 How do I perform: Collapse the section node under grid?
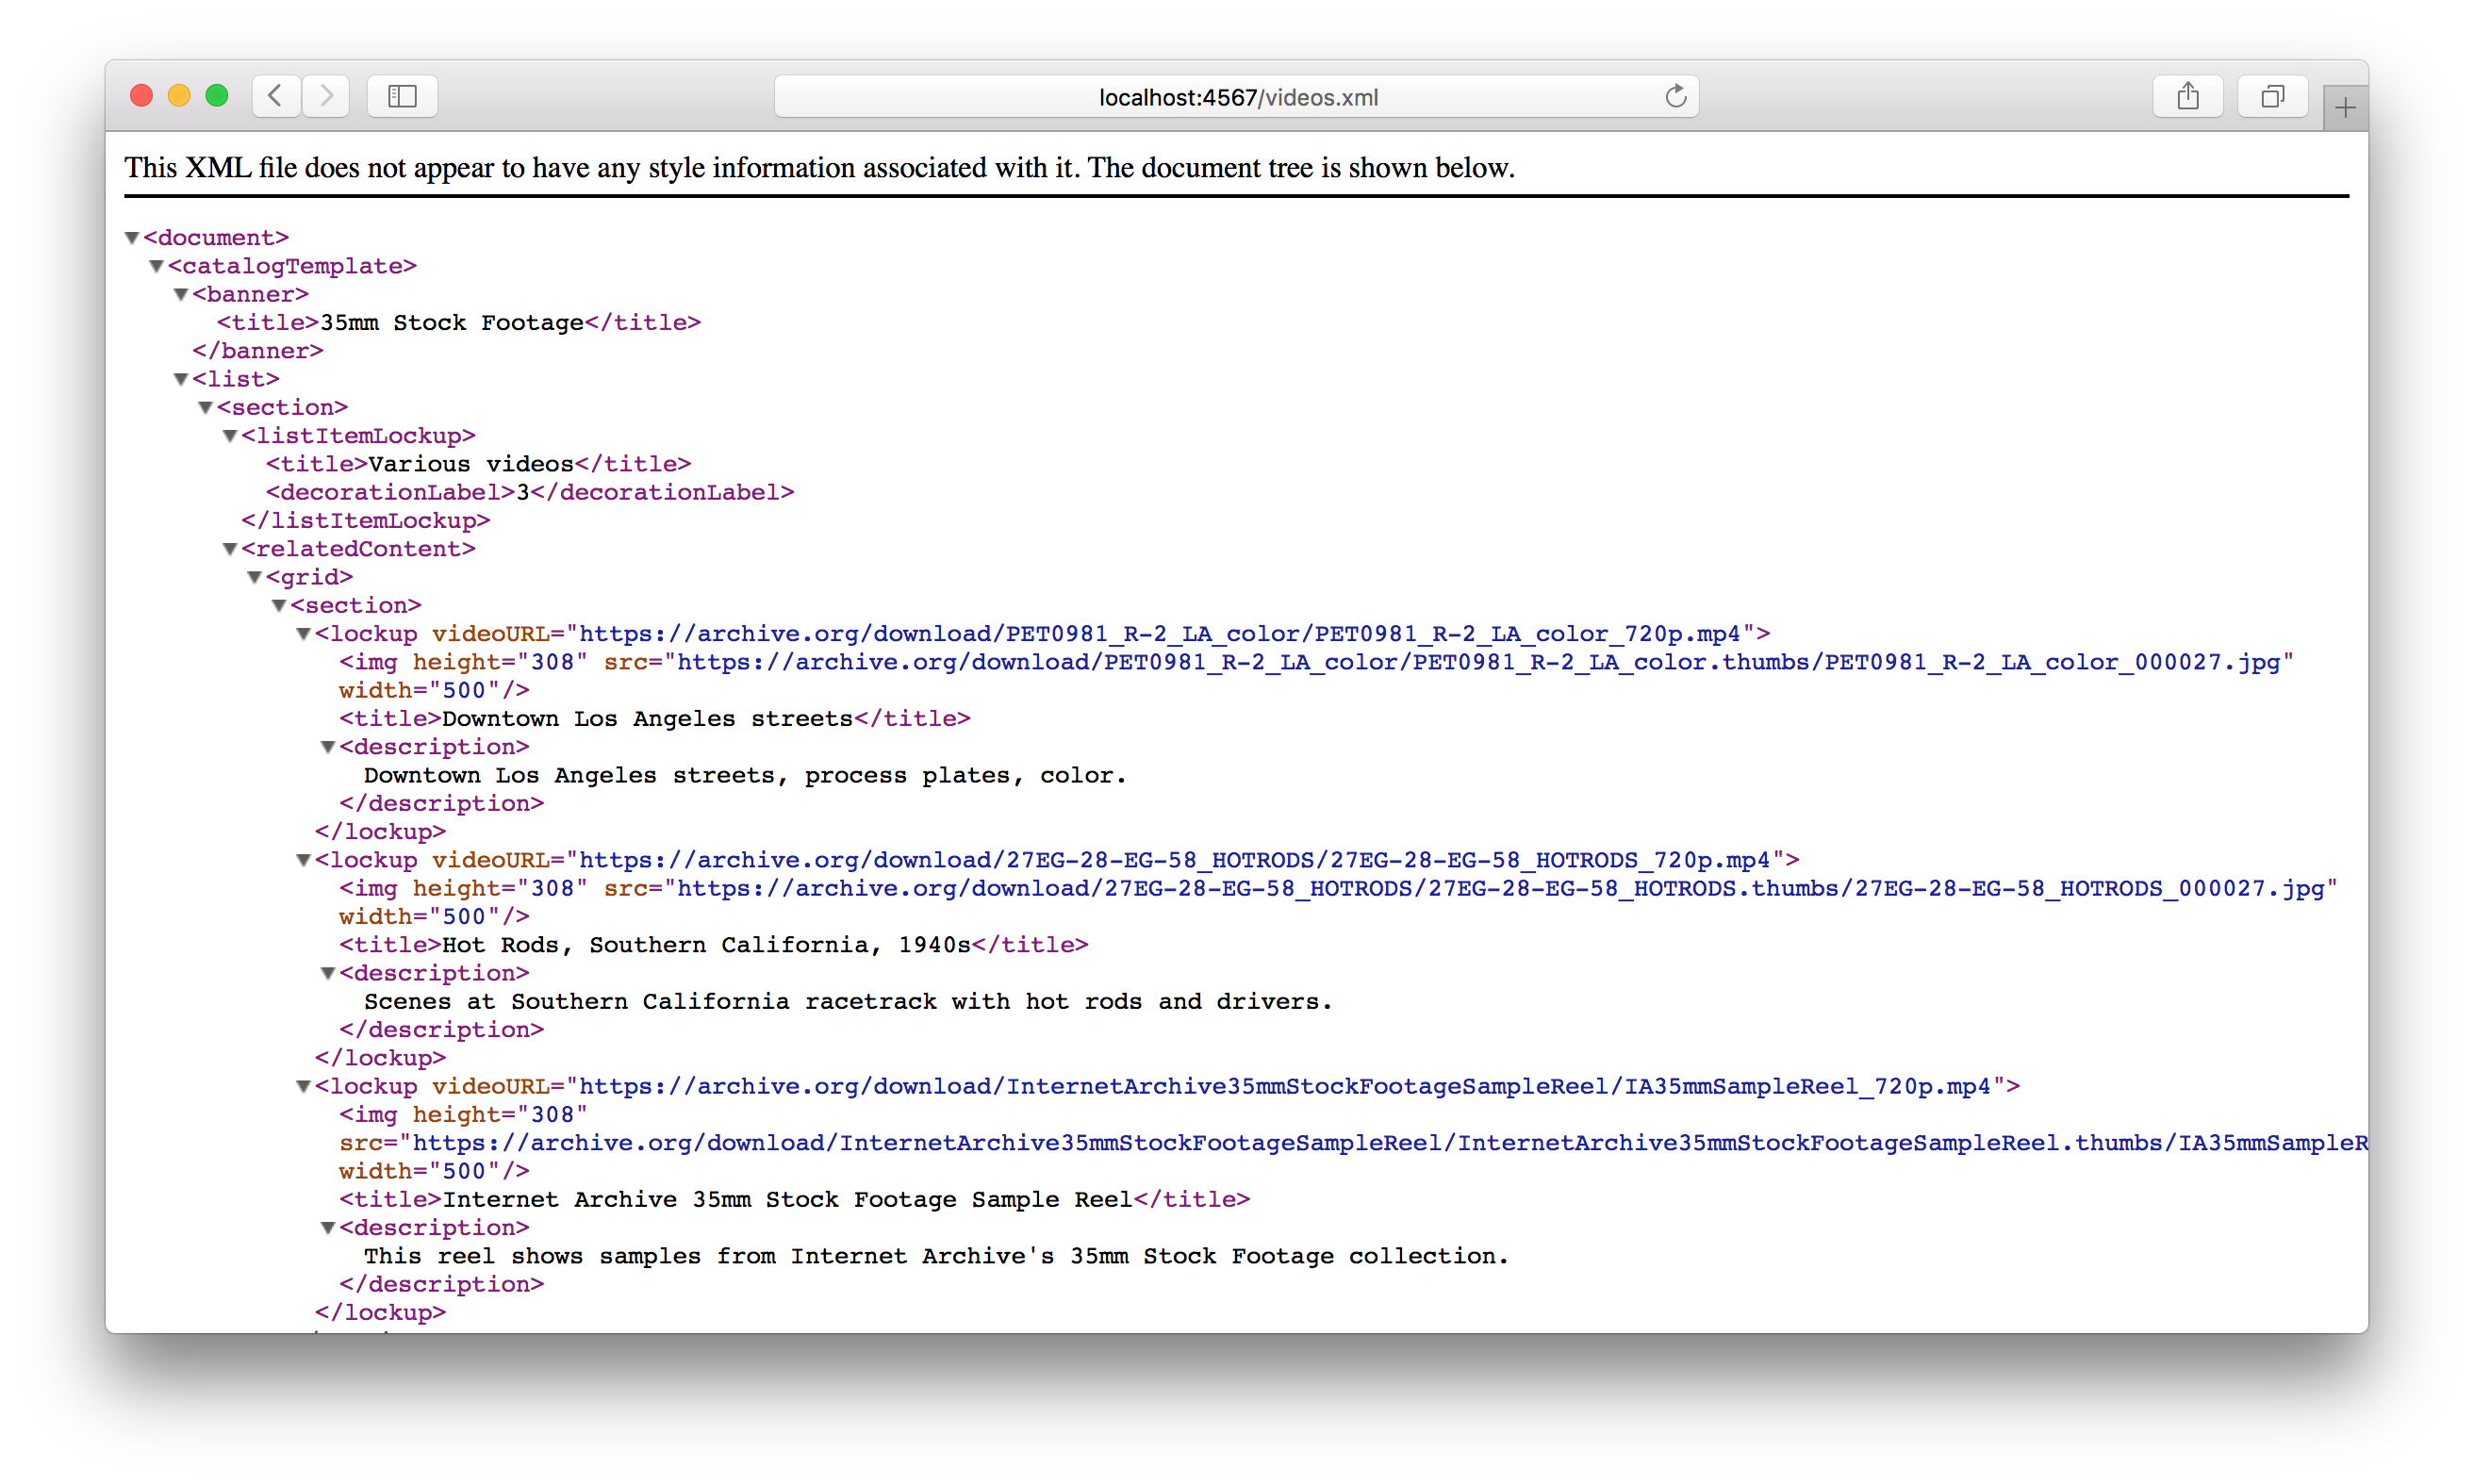[279, 605]
